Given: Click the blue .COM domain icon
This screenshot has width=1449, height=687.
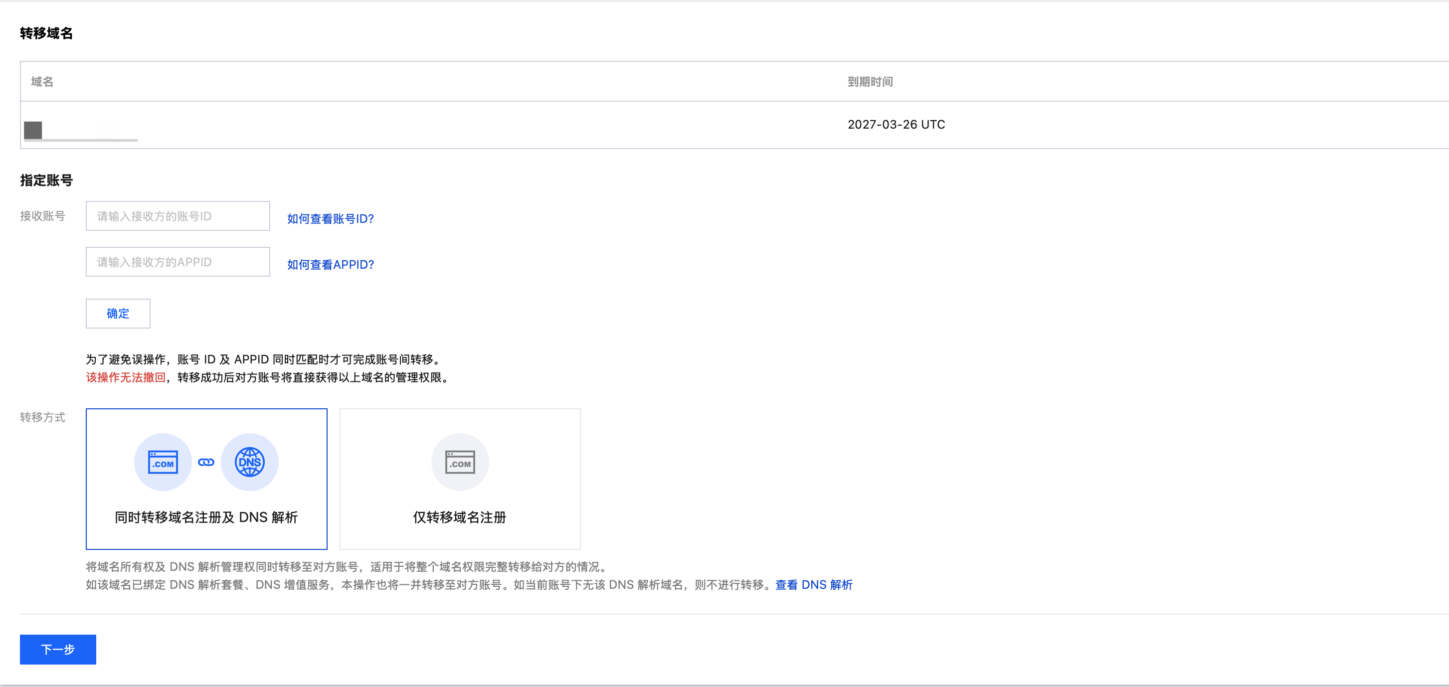Looking at the screenshot, I should click(163, 462).
